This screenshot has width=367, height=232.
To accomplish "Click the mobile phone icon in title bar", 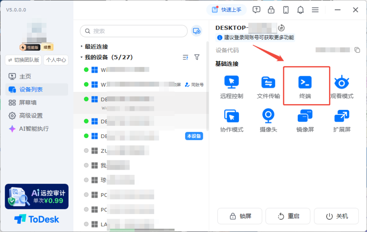I will point(286,10).
